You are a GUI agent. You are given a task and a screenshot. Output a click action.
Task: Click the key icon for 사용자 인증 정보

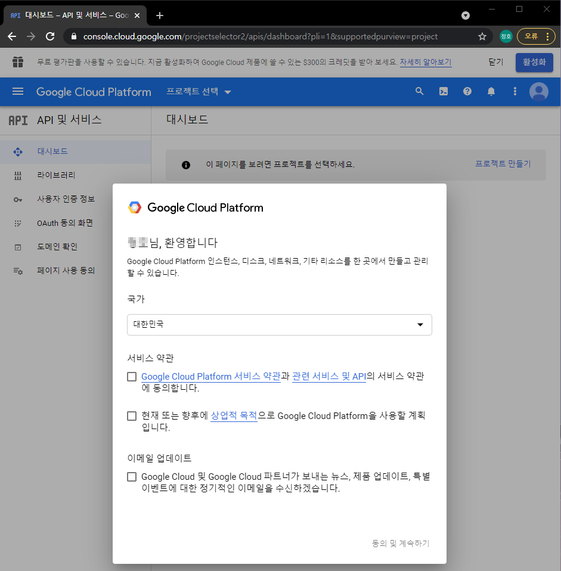click(18, 200)
